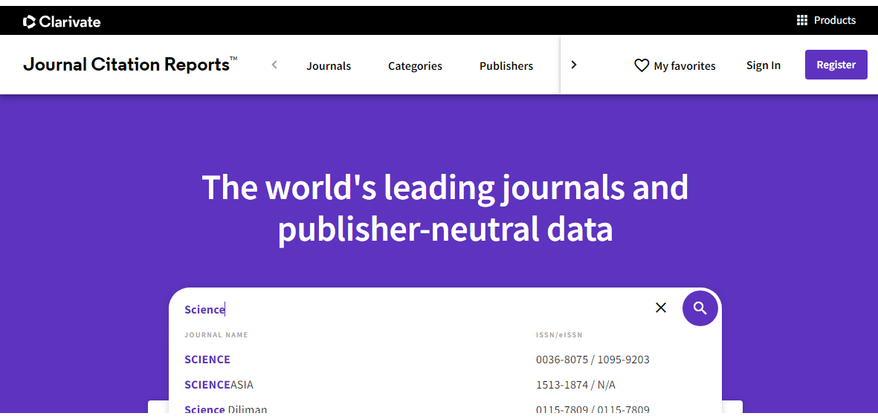Click ISSN 0036-8075 / 1095-9203
The image size is (878, 419).
pyautogui.click(x=593, y=360)
